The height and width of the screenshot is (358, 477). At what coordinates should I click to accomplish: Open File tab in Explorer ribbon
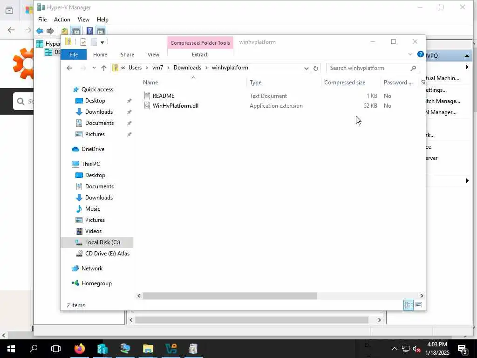point(74,55)
